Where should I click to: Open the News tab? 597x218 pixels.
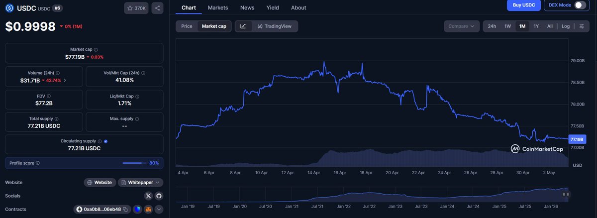coord(247,7)
